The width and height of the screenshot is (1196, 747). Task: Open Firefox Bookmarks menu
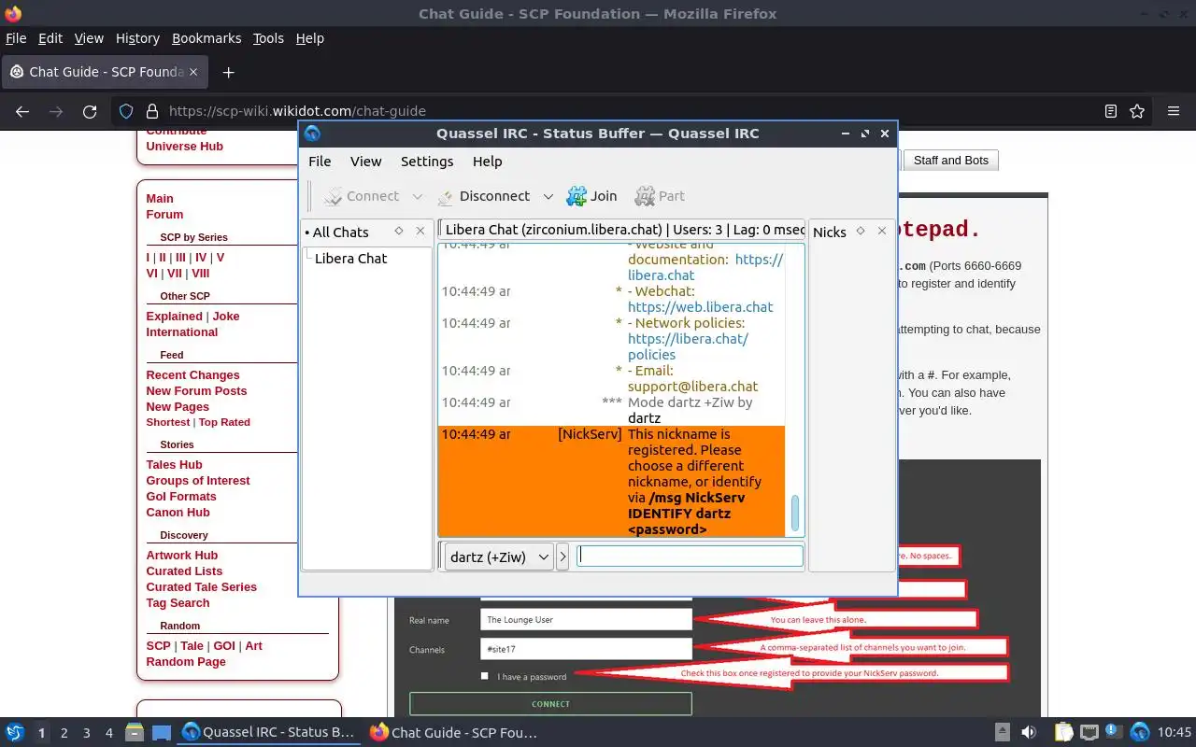point(206,38)
